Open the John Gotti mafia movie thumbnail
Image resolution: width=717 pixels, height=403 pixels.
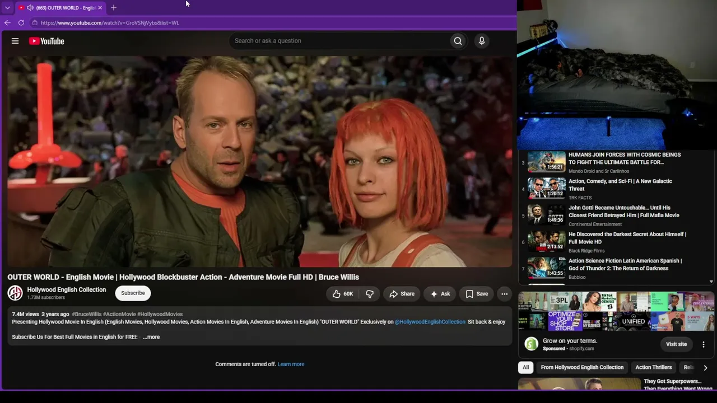(x=547, y=215)
